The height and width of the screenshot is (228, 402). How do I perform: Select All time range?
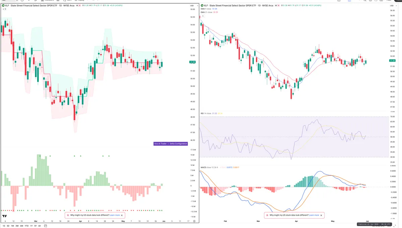pos(39,226)
